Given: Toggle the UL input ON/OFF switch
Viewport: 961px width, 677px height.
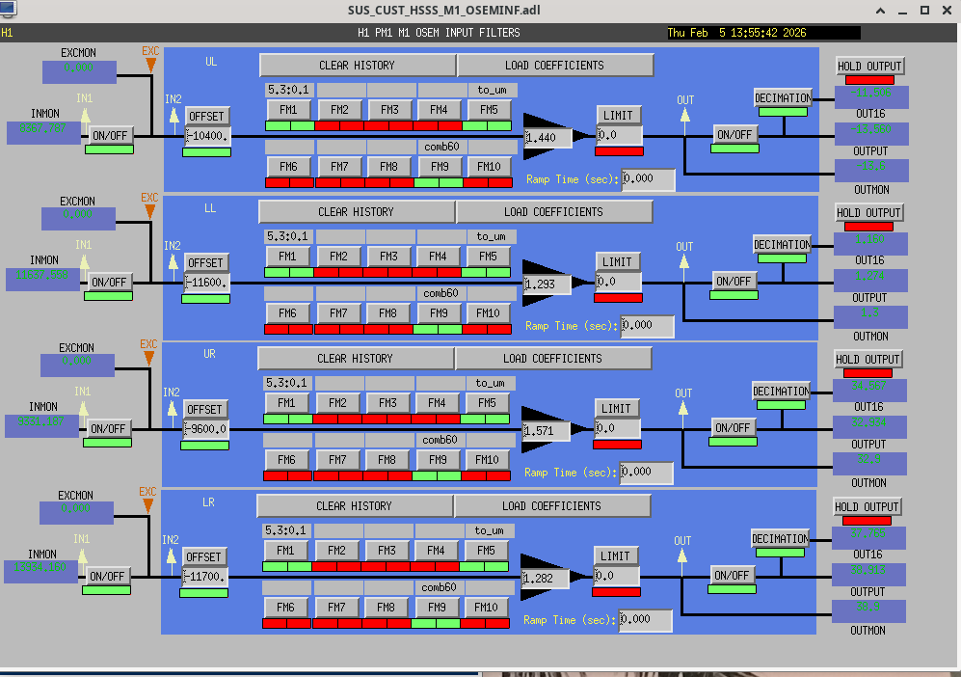Looking at the screenshot, I should 111,136.
